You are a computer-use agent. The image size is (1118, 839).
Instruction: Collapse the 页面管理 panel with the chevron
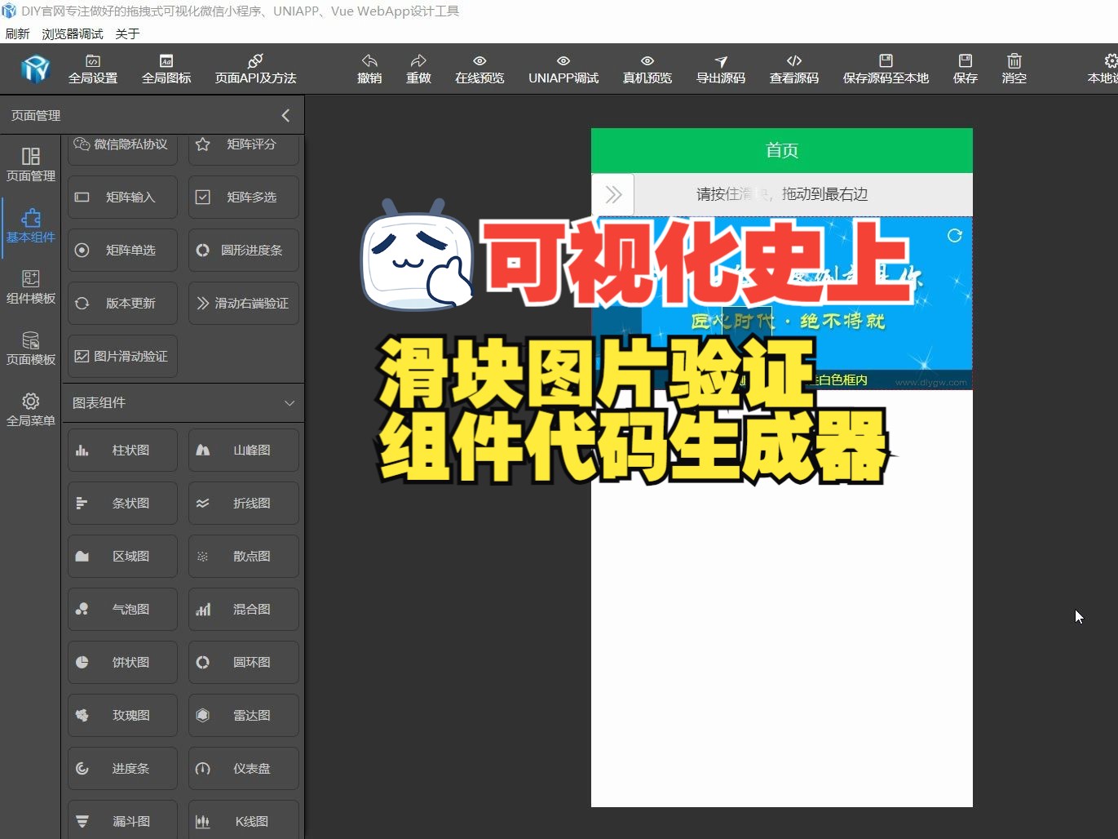(x=285, y=115)
